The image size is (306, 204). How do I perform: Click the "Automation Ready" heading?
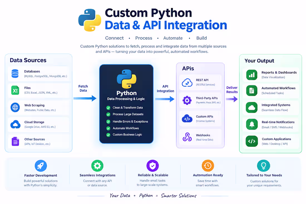(x=208, y=175)
